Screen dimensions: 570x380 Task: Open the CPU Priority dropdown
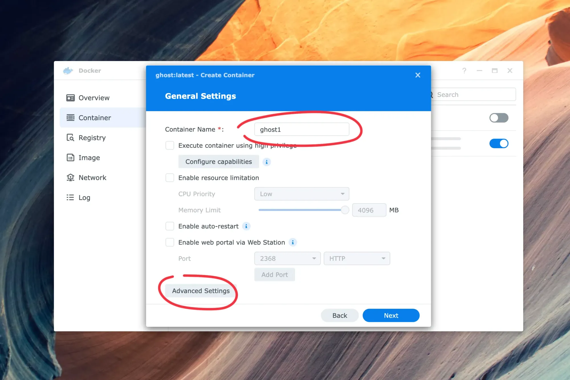(302, 194)
